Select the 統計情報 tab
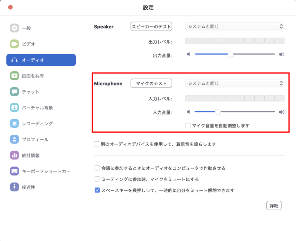 tap(41, 155)
